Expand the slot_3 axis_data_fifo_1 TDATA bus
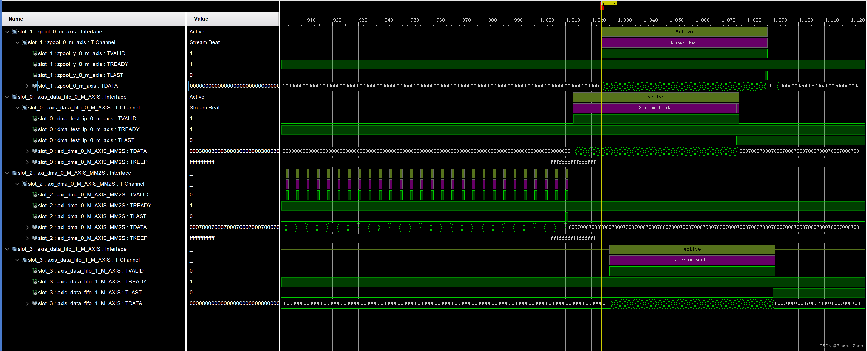Viewport: 867px width, 351px height. (x=27, y=304)
